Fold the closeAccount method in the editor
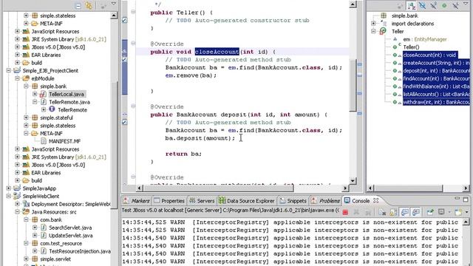This screenshot has width=473, height=266. click(x=133, y=44)
